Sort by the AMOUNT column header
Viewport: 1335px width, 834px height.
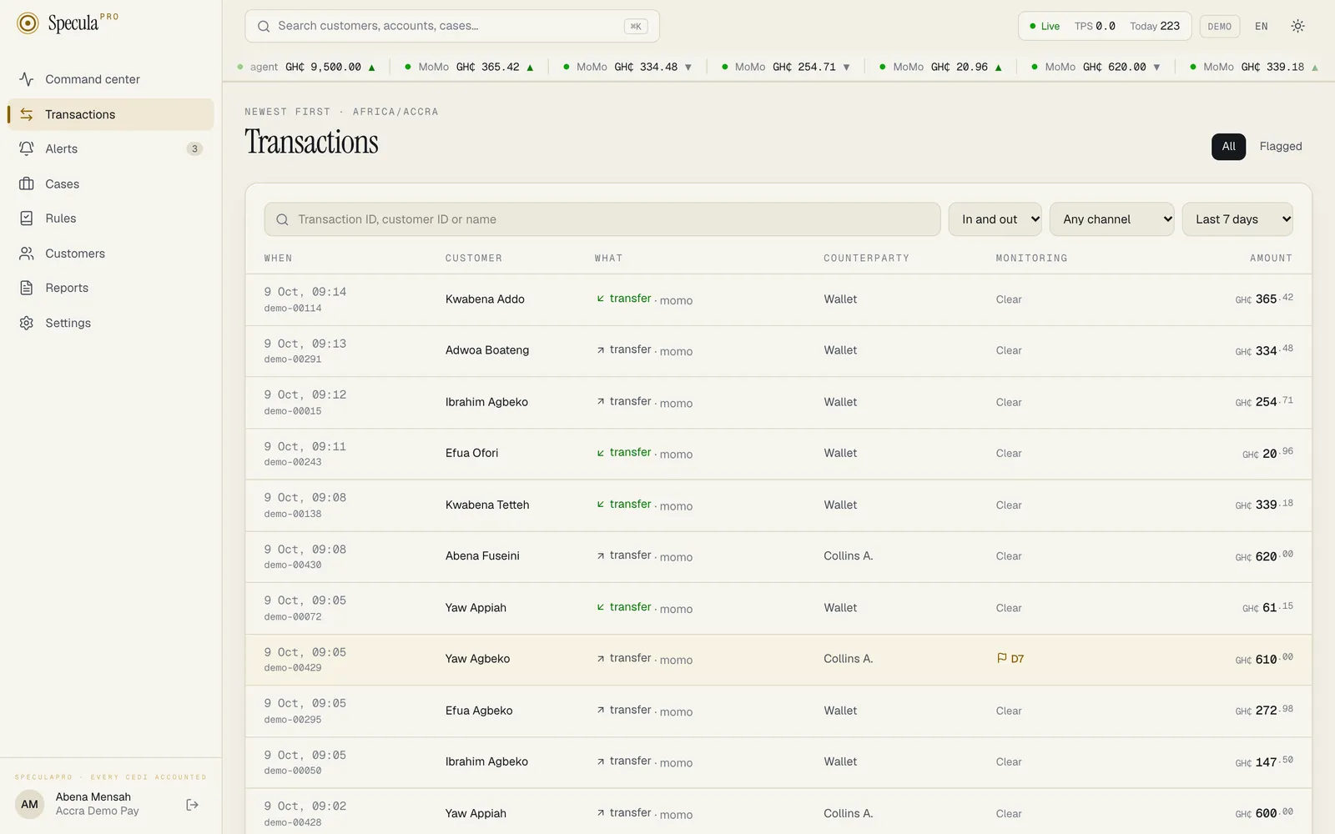[1271, 259]
